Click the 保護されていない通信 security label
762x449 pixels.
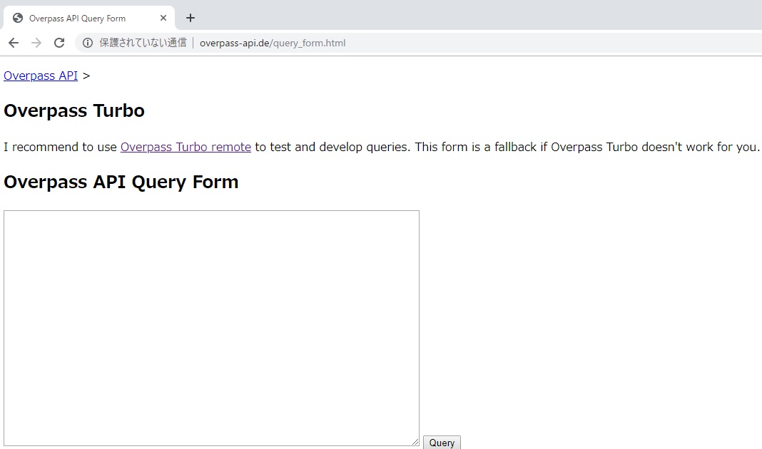[x=143, y=43]
